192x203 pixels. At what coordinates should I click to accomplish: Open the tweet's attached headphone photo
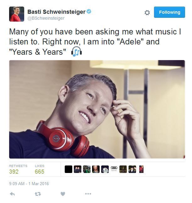tap(97, 109)
